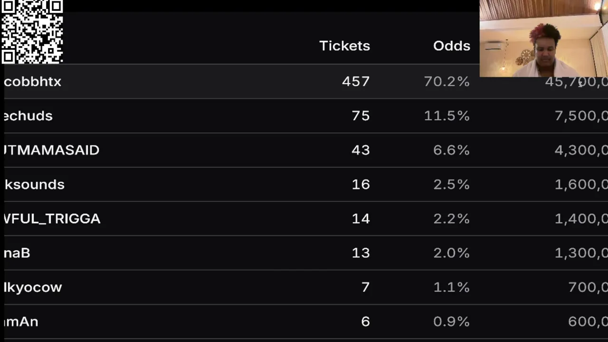The width and height of the screenshot is (608, 342).
Task: Click the 75 tickets cell
Action: coord(361,116)
